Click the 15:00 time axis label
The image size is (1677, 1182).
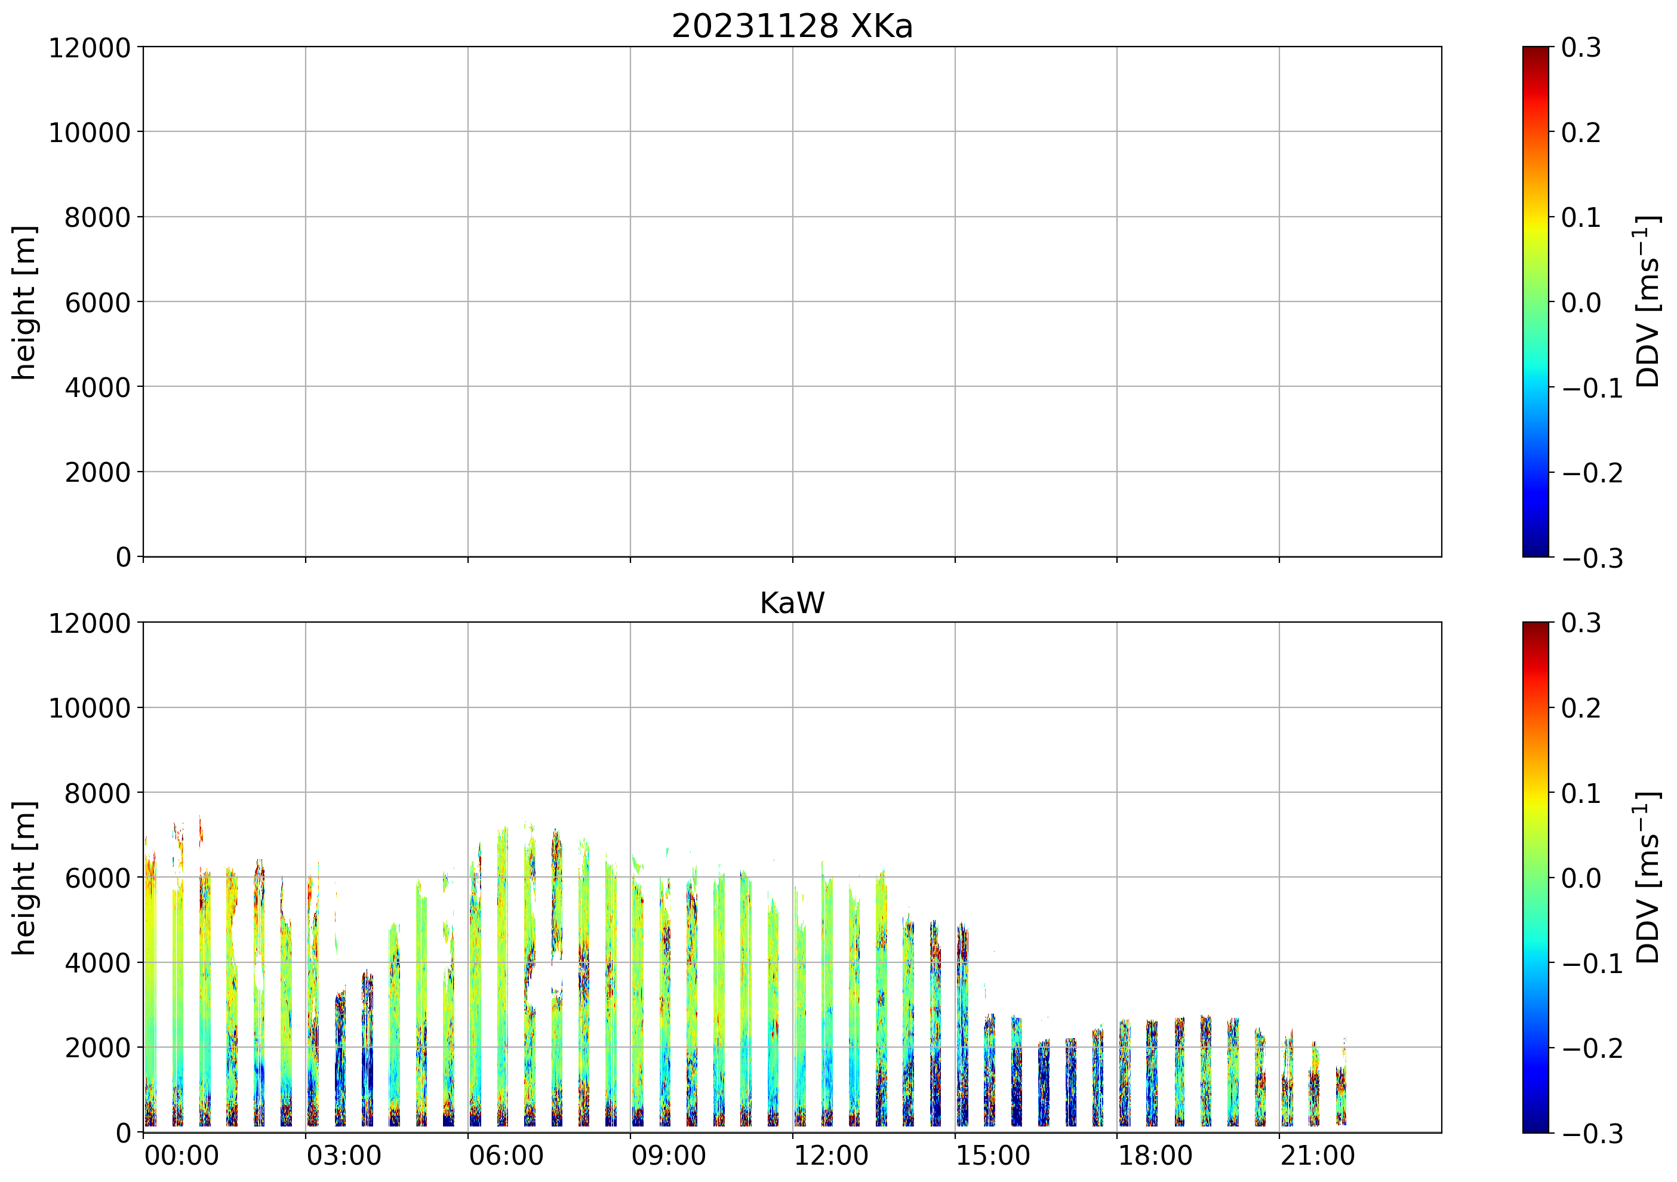(x=993, y=1156)
